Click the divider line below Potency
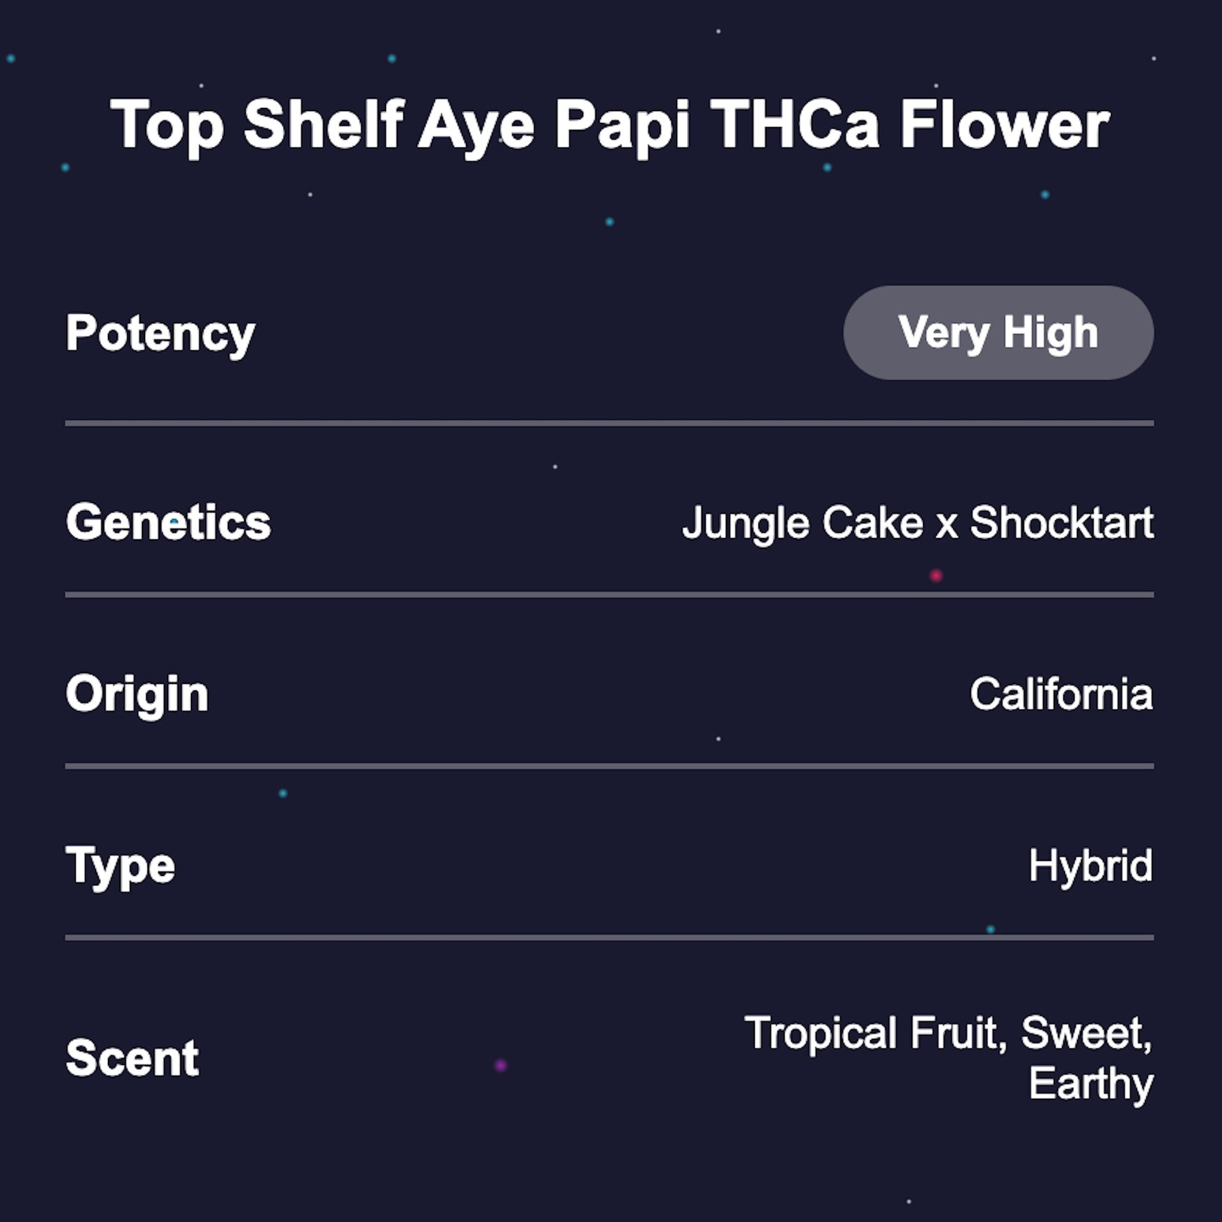The image size is (1222, 1222). point(610,423)
